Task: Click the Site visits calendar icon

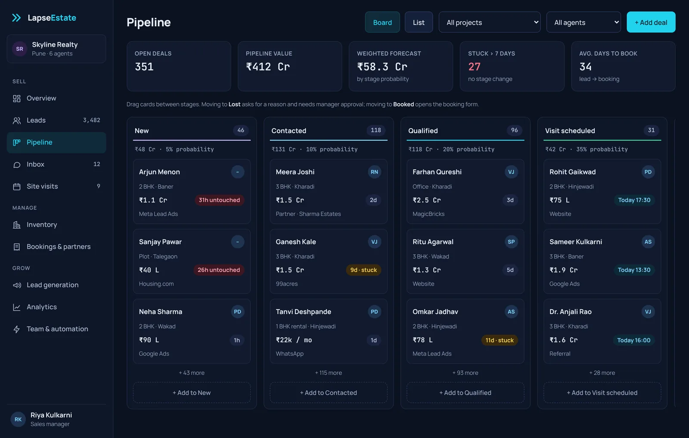Action: click(17, 186)
